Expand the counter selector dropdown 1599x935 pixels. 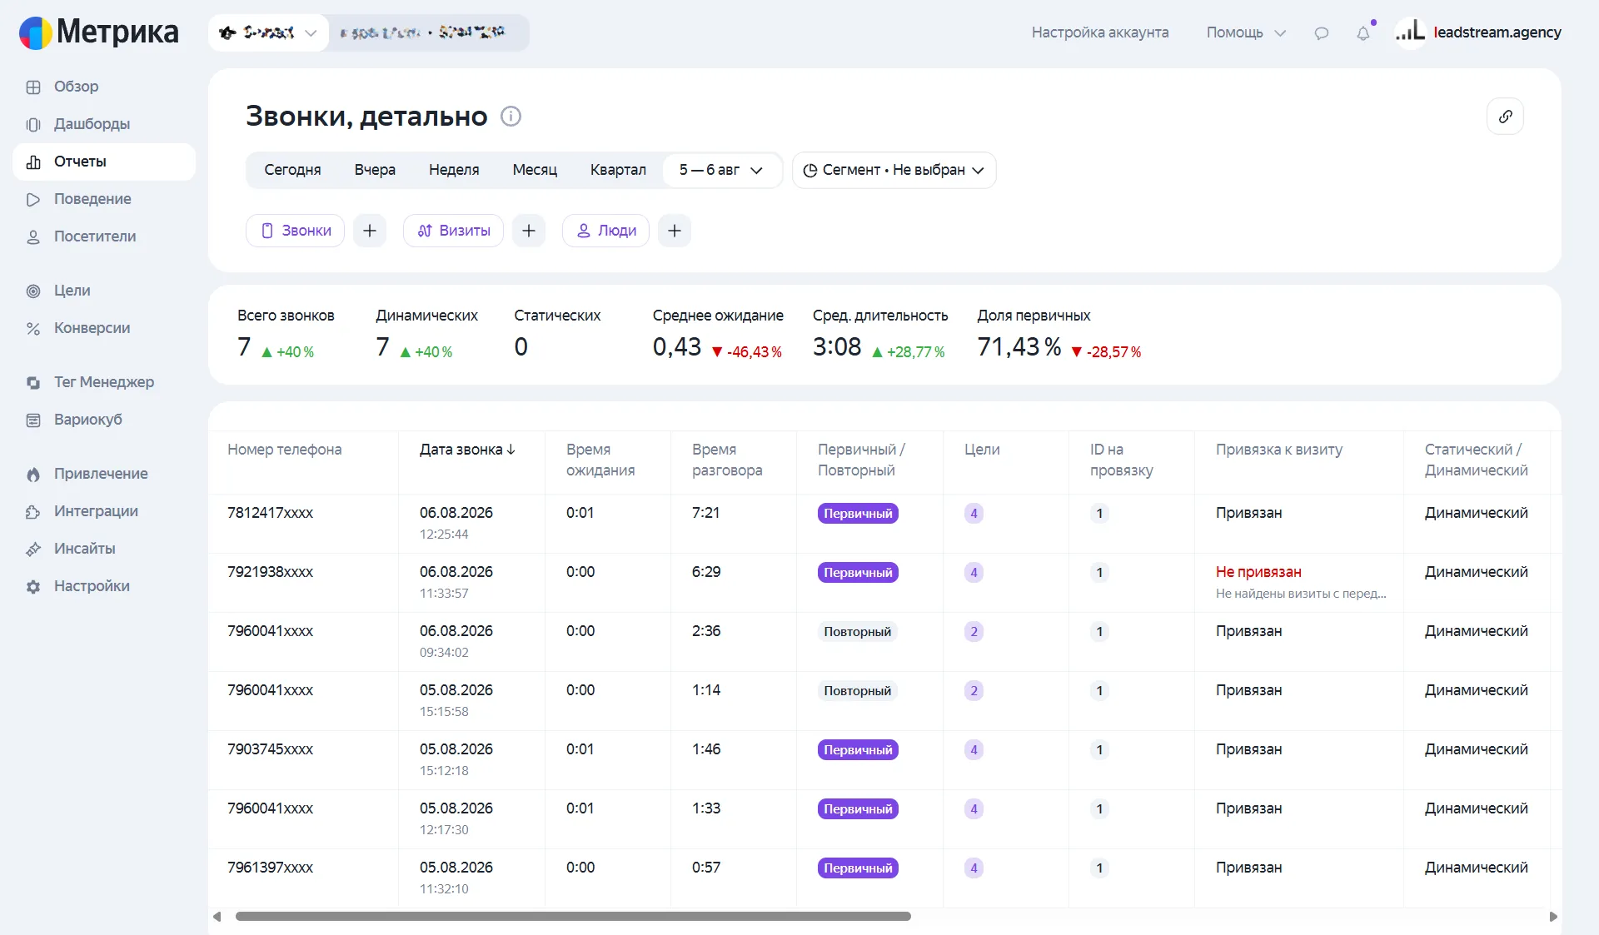click(x=268, y=32)
